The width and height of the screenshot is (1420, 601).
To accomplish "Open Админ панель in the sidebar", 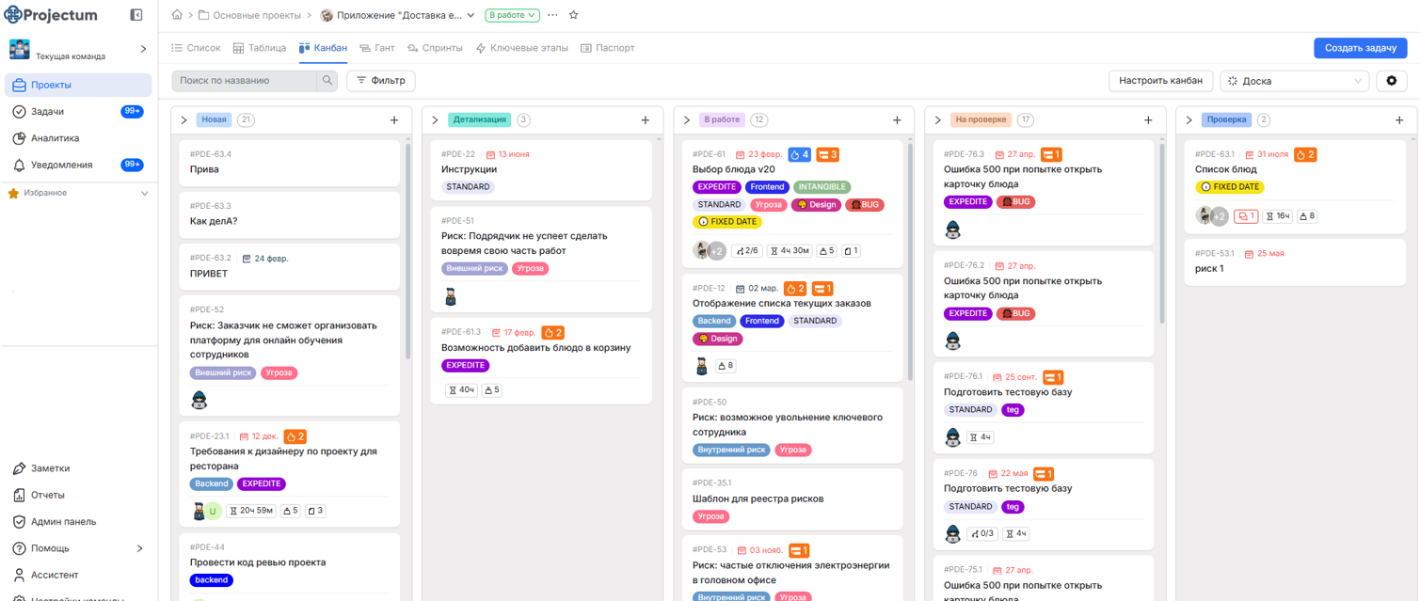I will pyautogui.click(x=78, y=521).
